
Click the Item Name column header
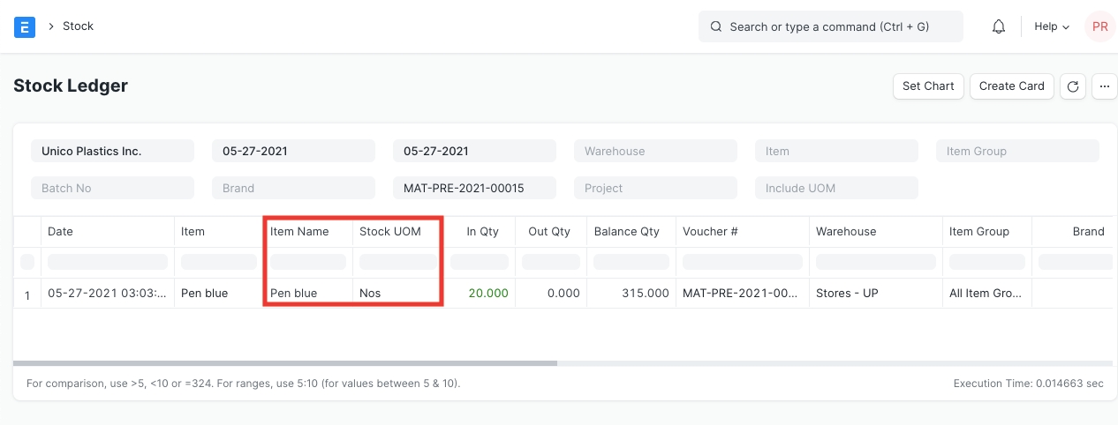click(299, 231)
